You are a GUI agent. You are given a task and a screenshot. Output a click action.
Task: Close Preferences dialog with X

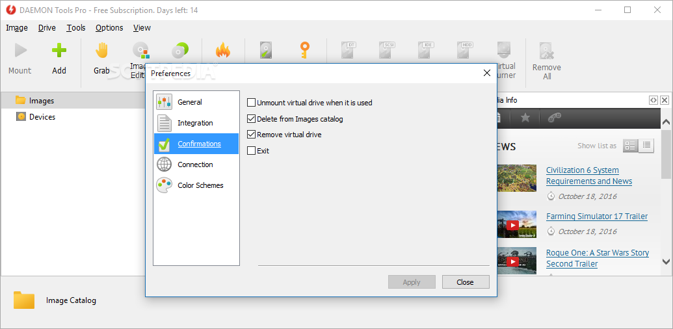tap(487, 73)
